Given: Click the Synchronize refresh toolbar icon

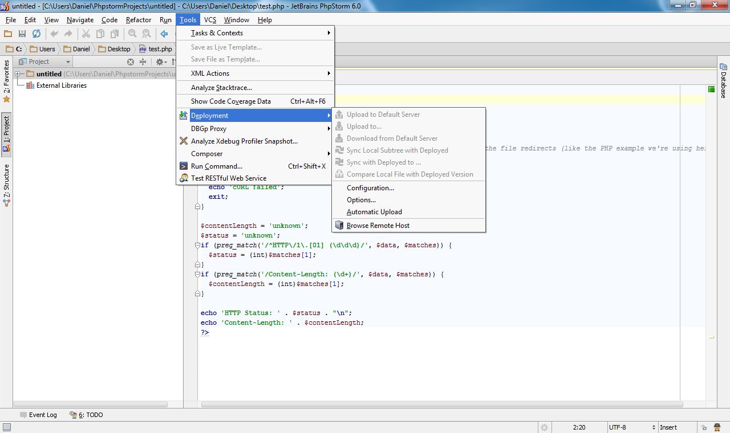Looking at the screenshot, I should (x=36, y=34).
